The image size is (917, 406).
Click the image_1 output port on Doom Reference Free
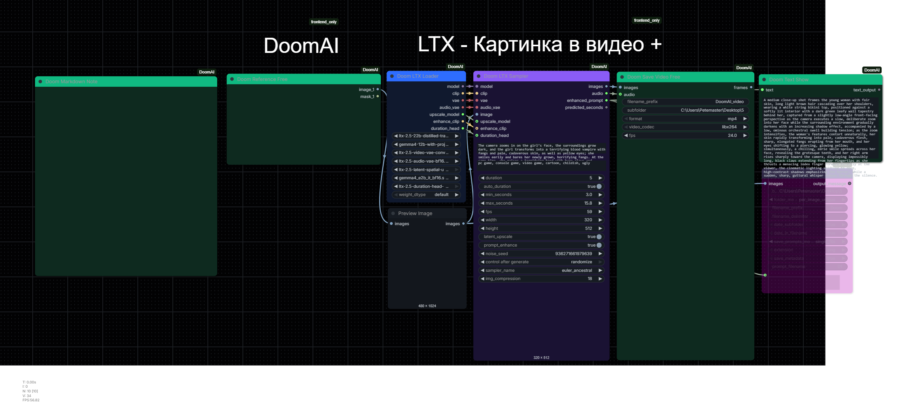pos(378,89)
